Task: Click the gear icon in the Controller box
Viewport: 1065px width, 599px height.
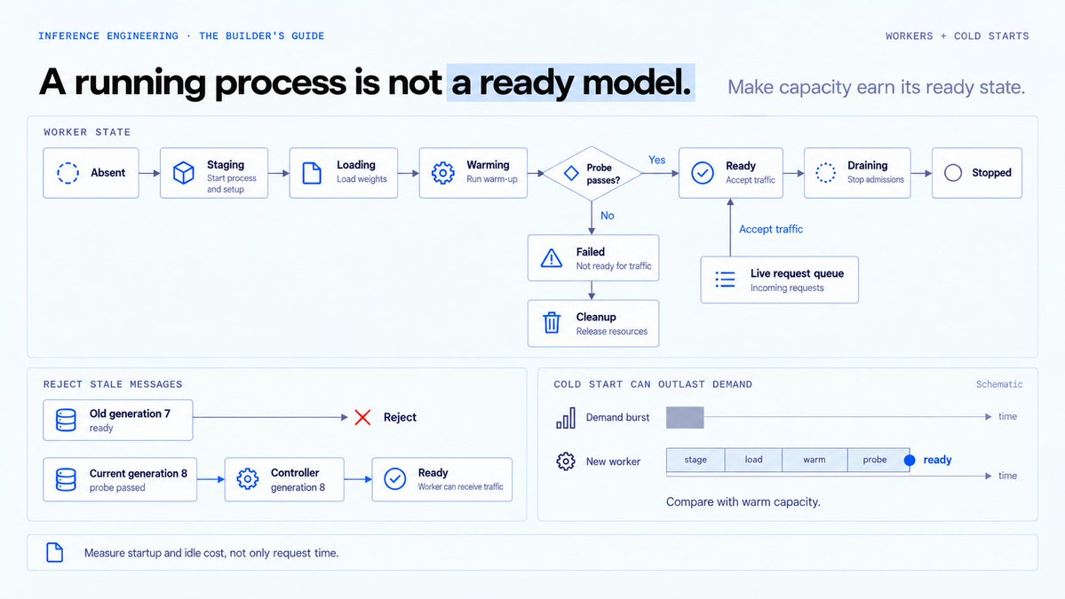Action: pyautogui.click(x=247, y=479)
